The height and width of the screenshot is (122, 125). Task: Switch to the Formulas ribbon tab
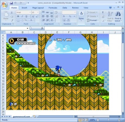point(53,8)
